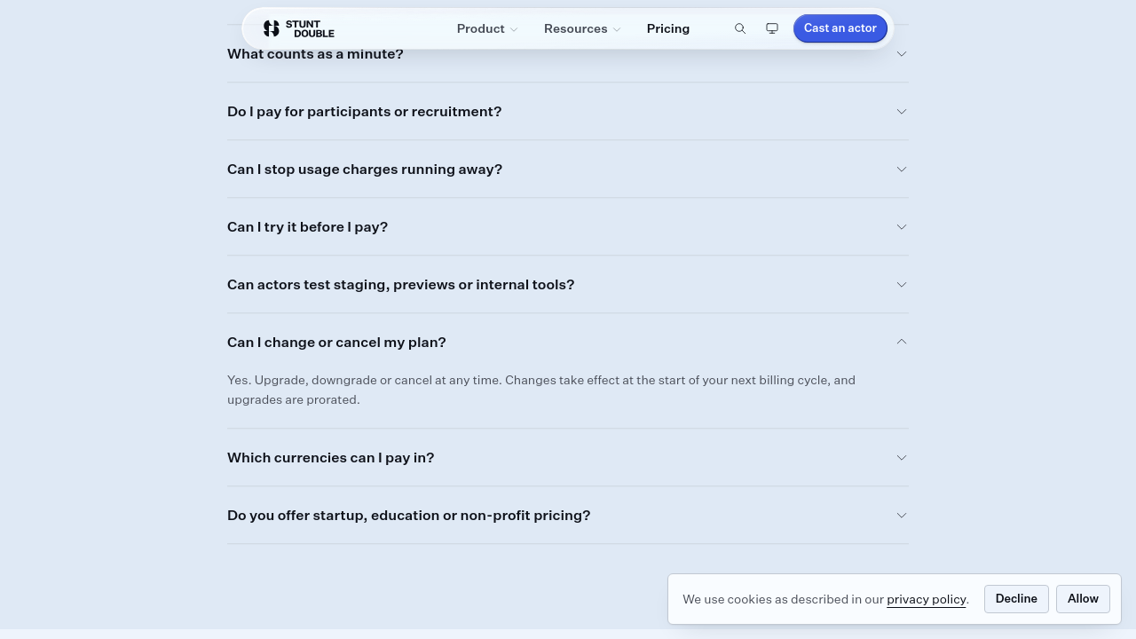Expand chevron for usage charges running away
This screenshot has height=639, width=1136.
[902, 170]
